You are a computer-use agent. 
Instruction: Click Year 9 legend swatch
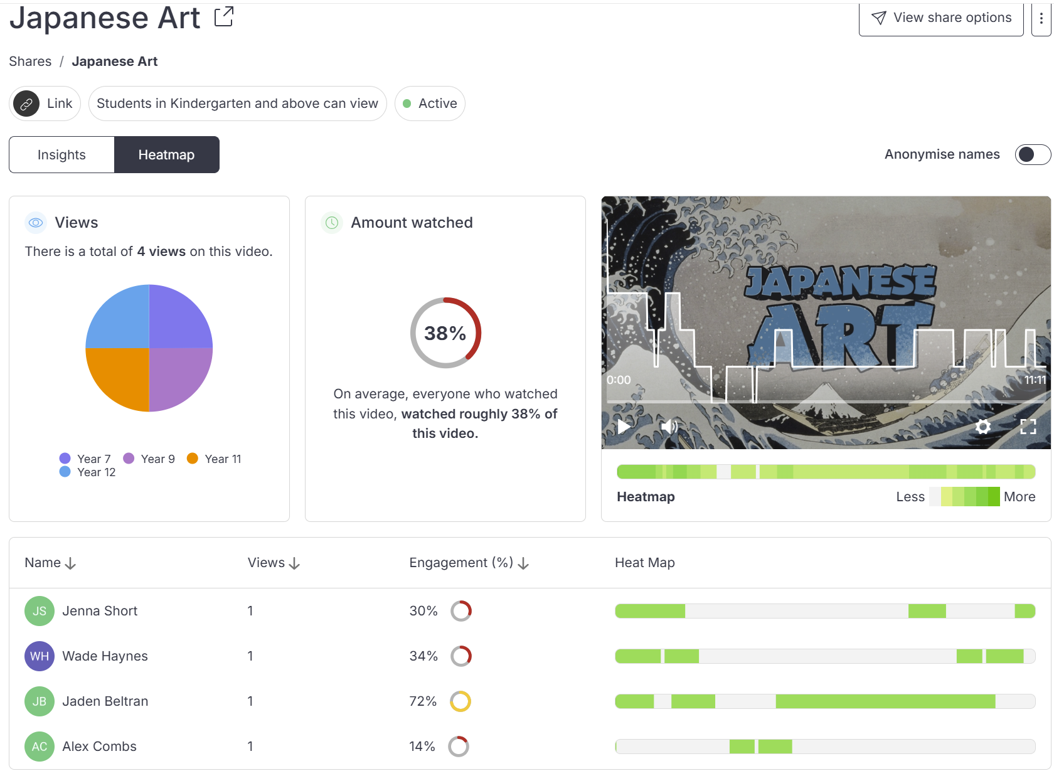pyautogui.click(x=129, y=459)
